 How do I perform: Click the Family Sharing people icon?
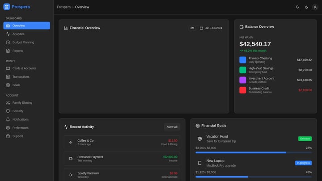(8, 103)
